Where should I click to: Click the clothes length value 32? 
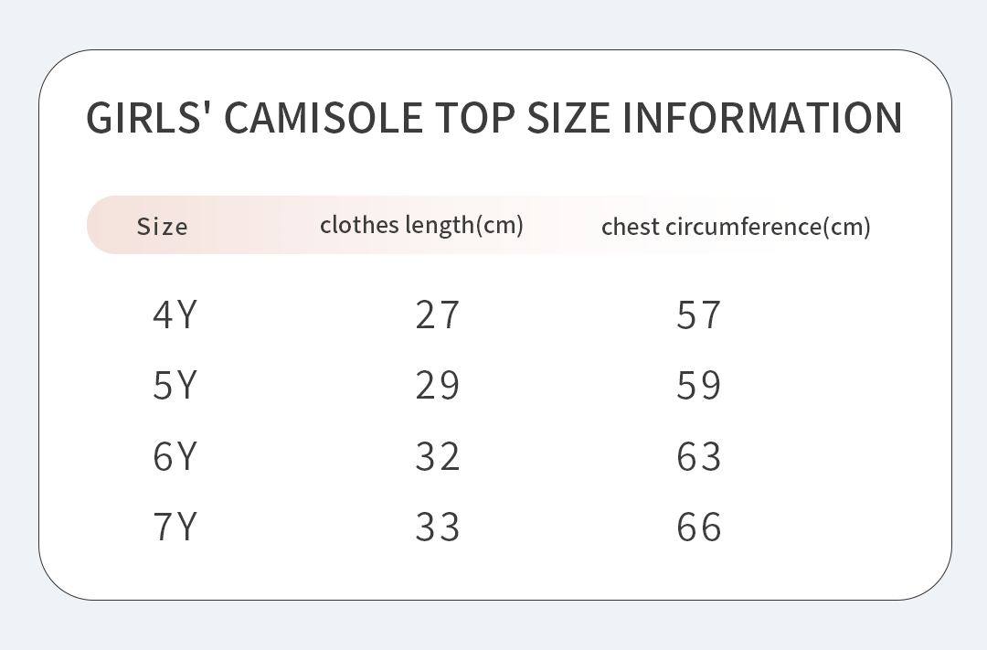[x=438, y=456]
